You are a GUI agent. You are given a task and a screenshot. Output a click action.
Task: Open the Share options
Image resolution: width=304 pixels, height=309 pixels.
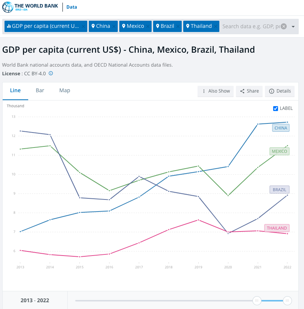coord(249,91)
